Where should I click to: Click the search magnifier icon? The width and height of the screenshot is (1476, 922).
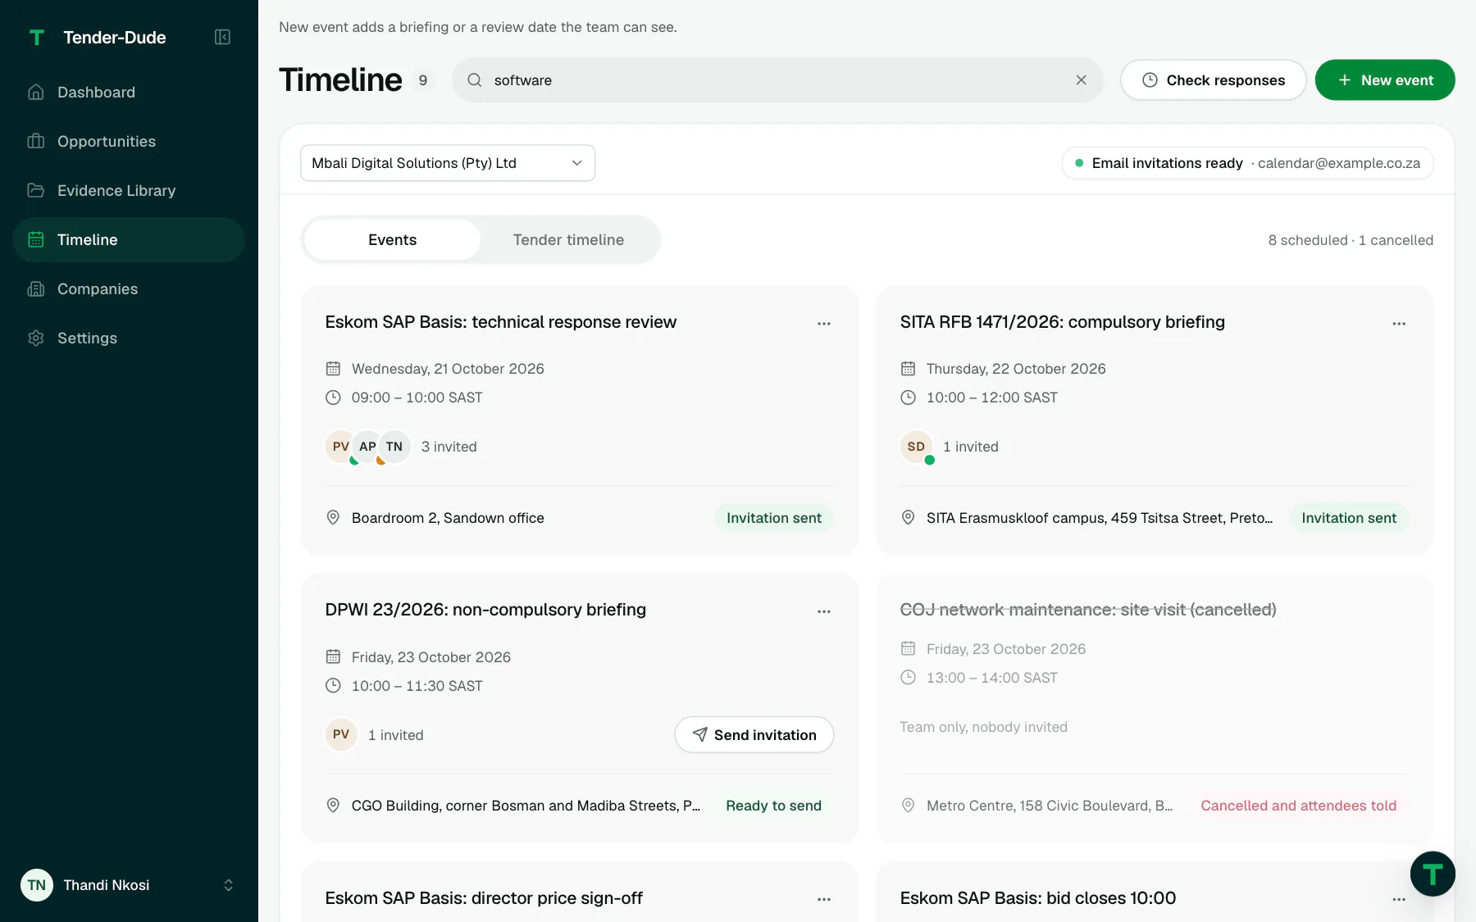474,79
